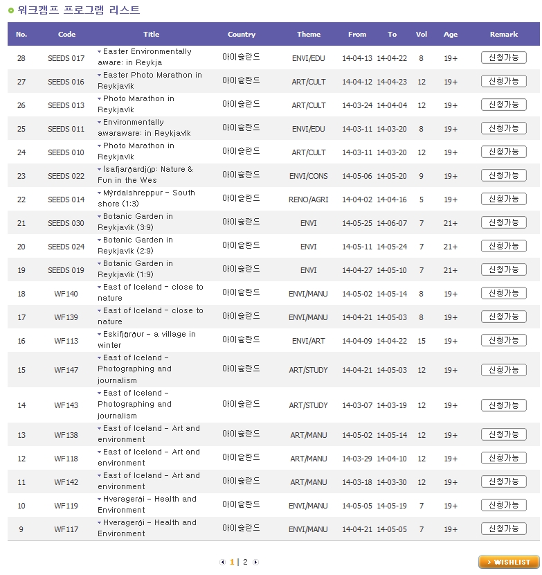This screenshot has width=542, height=575.
Task: Expand the SEEDS 022 Isafjardardjup title arrow
Action: click(x=100, y=170)
